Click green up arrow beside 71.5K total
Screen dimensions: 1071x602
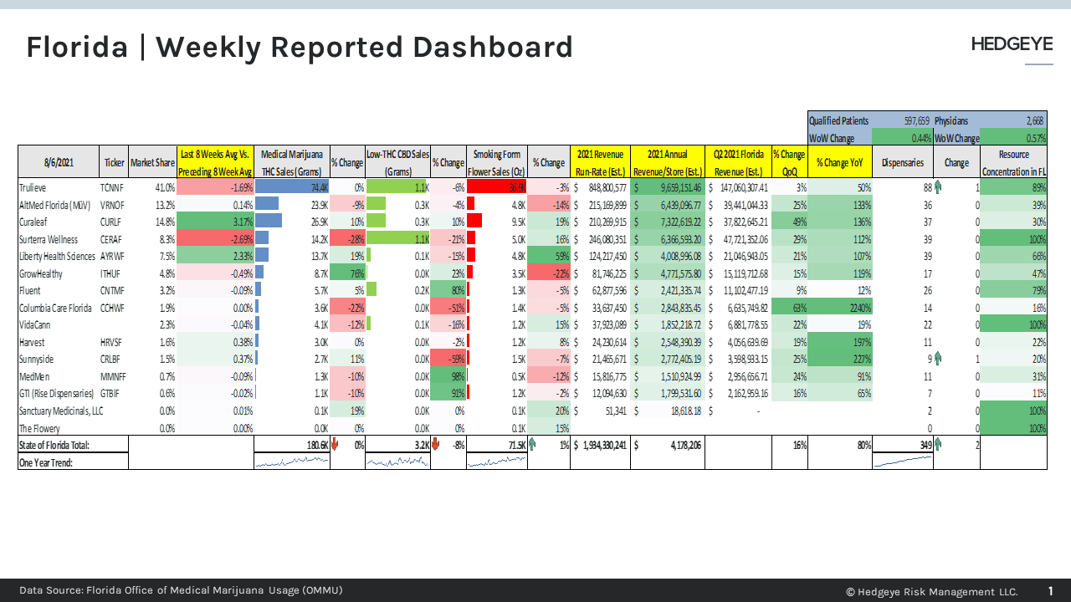coord(532,445)
